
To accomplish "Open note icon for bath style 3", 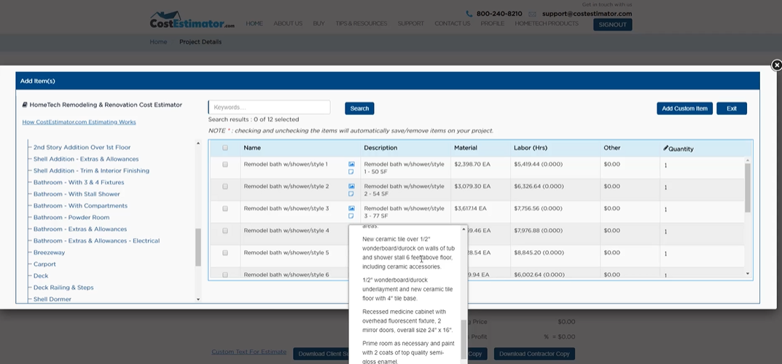I will pyautogui.click(x=351, y=215).
